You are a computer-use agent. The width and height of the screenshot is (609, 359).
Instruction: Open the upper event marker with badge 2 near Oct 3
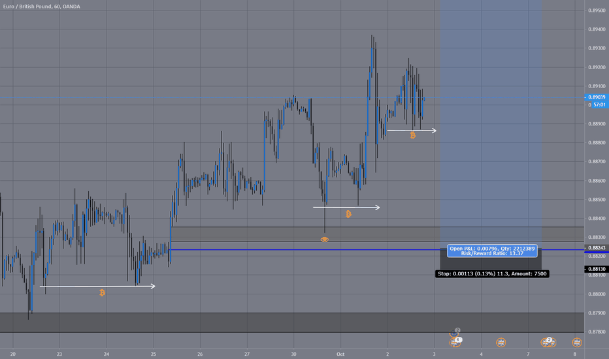pyautogui.click(x=454, y=333)
